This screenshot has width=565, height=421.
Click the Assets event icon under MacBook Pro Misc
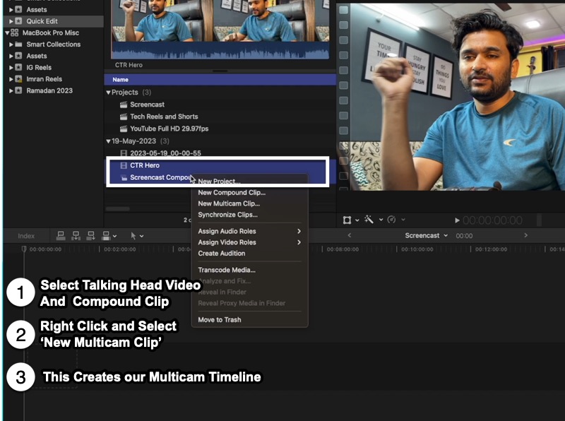19,56
